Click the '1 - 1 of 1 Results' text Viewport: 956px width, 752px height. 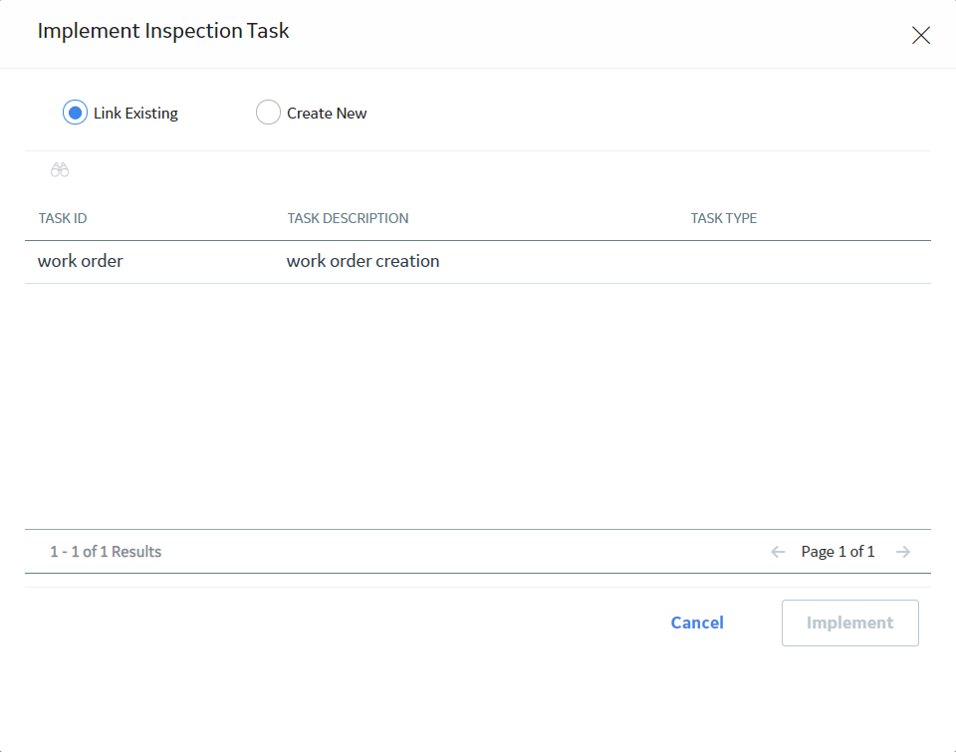[106, 552]
